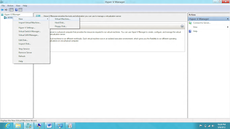Click Help link in Actions pane

tap(195, 31)
